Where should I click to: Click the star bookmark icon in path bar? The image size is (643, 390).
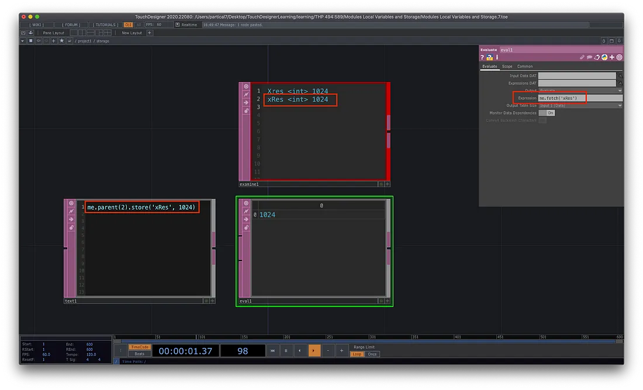click(x=61, y=40)
